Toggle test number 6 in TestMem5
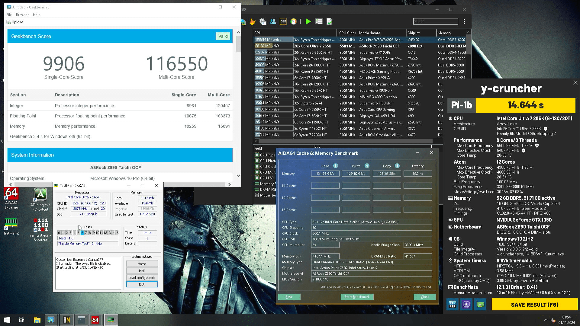 click(82, 233)
